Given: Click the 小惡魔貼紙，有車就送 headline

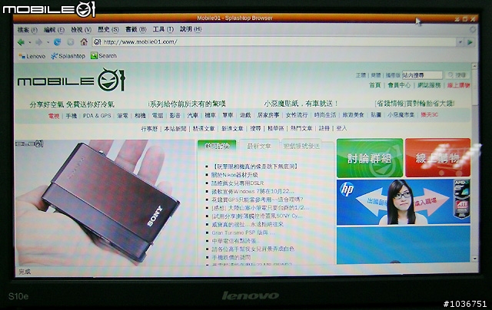Looking at the screenshot, I should click(x=301, y=104).
